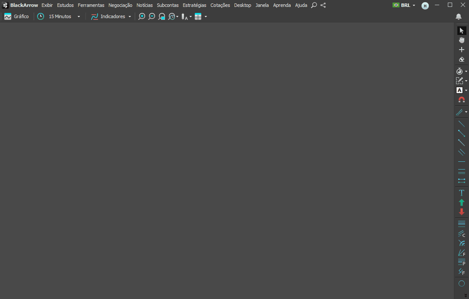Insert a red down arrow marker
Image resolution: width=469 pixels, height=299 pixels.
(x=461, y=212)
